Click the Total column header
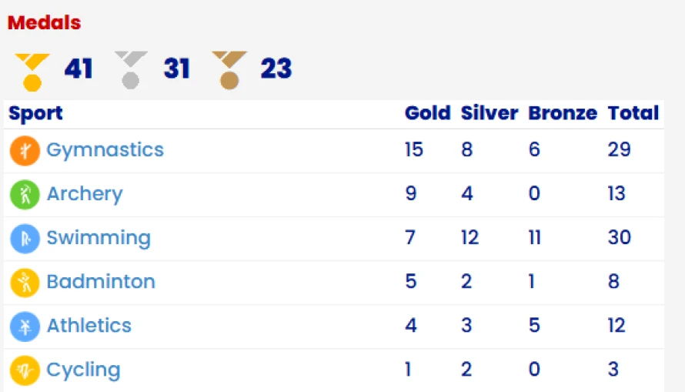 tap(633, 112)
